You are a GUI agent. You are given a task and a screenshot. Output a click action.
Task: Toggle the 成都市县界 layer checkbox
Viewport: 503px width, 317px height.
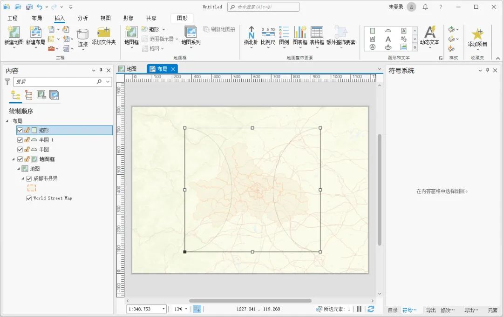coord(29,178)
